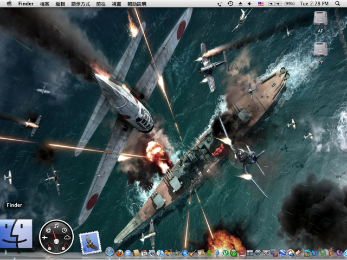Open the 編輯 (Edit) menu

point(60,4)
